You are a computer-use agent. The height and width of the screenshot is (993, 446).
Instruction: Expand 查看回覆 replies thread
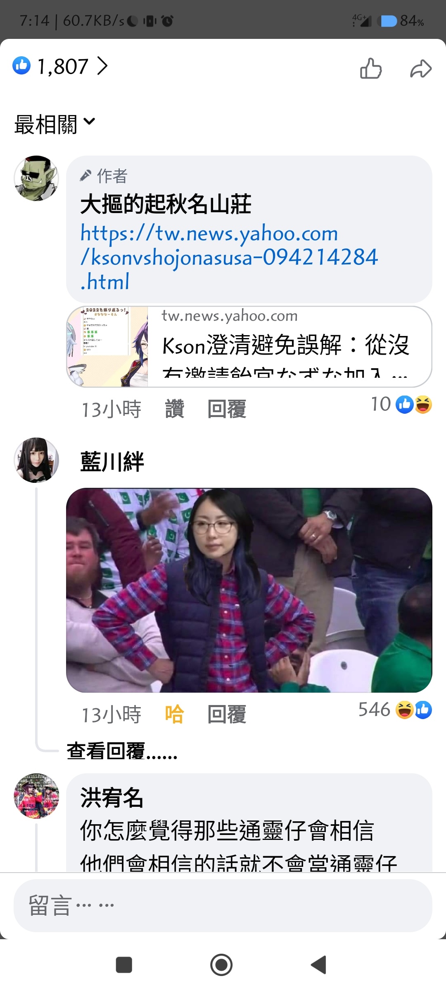122,751
